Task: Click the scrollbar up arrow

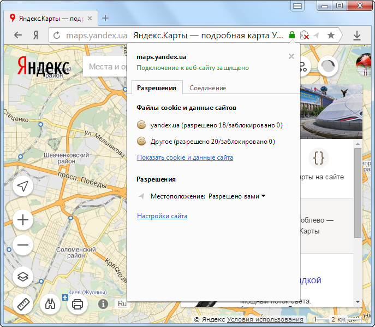Action: coord(358,144)
